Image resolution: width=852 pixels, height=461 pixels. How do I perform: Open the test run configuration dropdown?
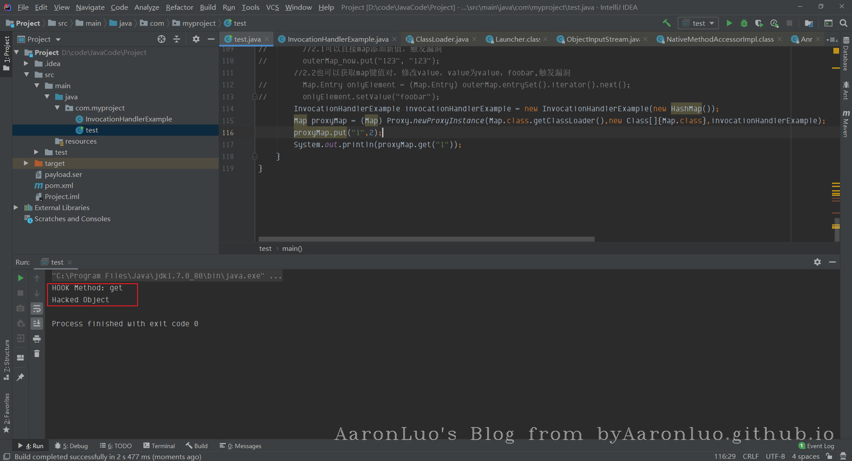tap(698, 23)
